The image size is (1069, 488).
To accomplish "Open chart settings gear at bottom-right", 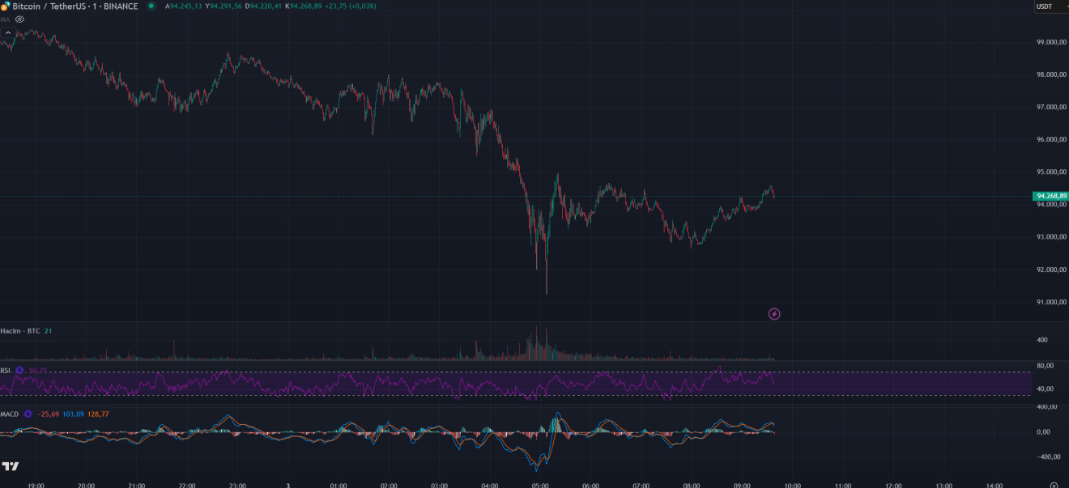I will (1054, 486).
